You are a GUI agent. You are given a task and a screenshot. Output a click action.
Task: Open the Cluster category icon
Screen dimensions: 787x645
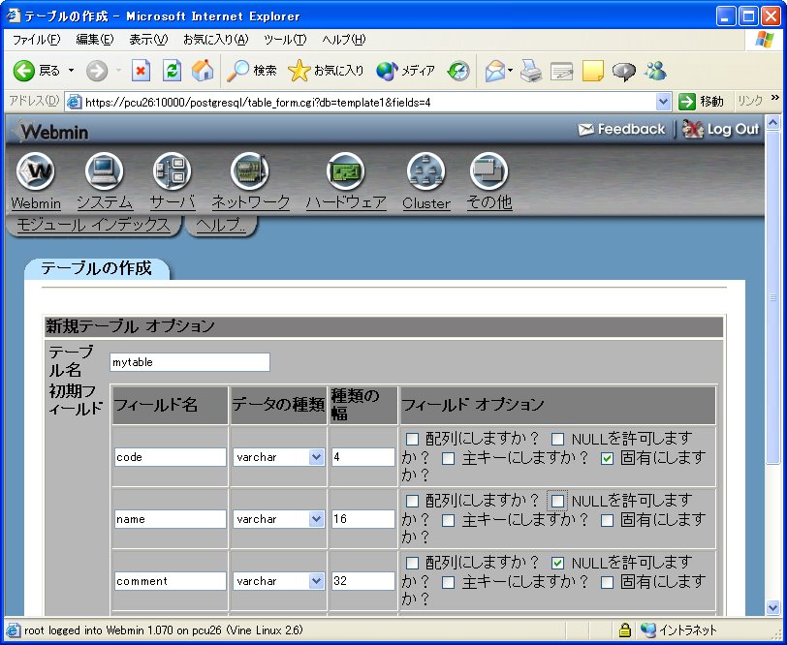click(x=426, y=171)
